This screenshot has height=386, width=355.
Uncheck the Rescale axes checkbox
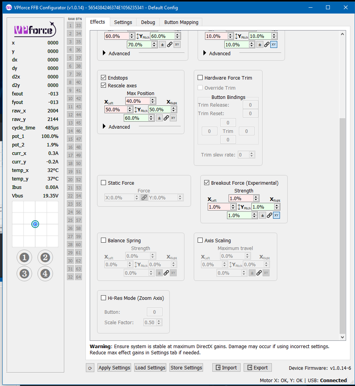click(x=104, y=85)
